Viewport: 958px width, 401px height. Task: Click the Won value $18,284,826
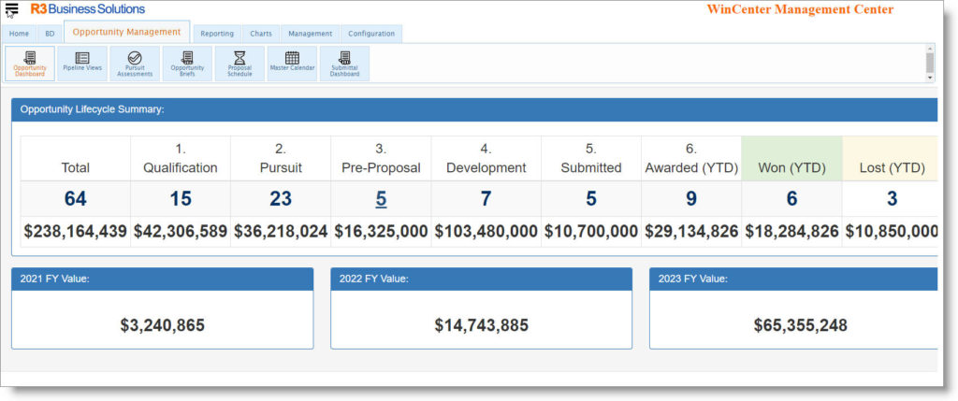tap(791, 231)
